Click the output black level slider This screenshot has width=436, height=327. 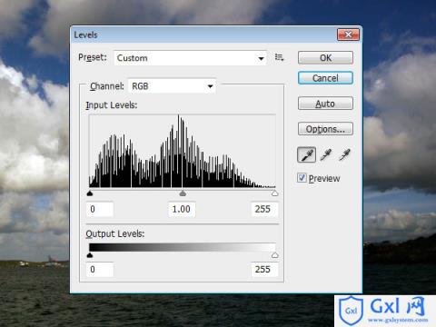click(x=90, y=255)
